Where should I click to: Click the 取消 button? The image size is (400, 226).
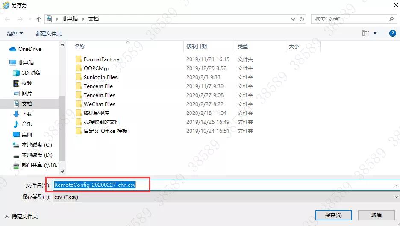[x=376, y=215]
